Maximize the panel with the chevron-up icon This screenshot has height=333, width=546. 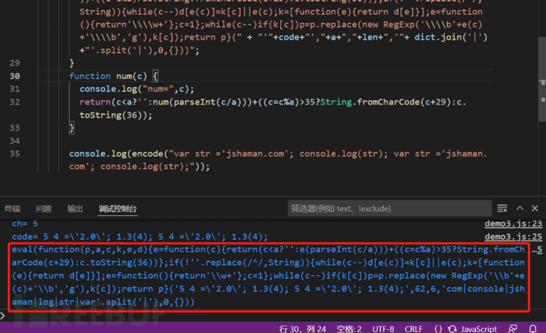point(520,208)
